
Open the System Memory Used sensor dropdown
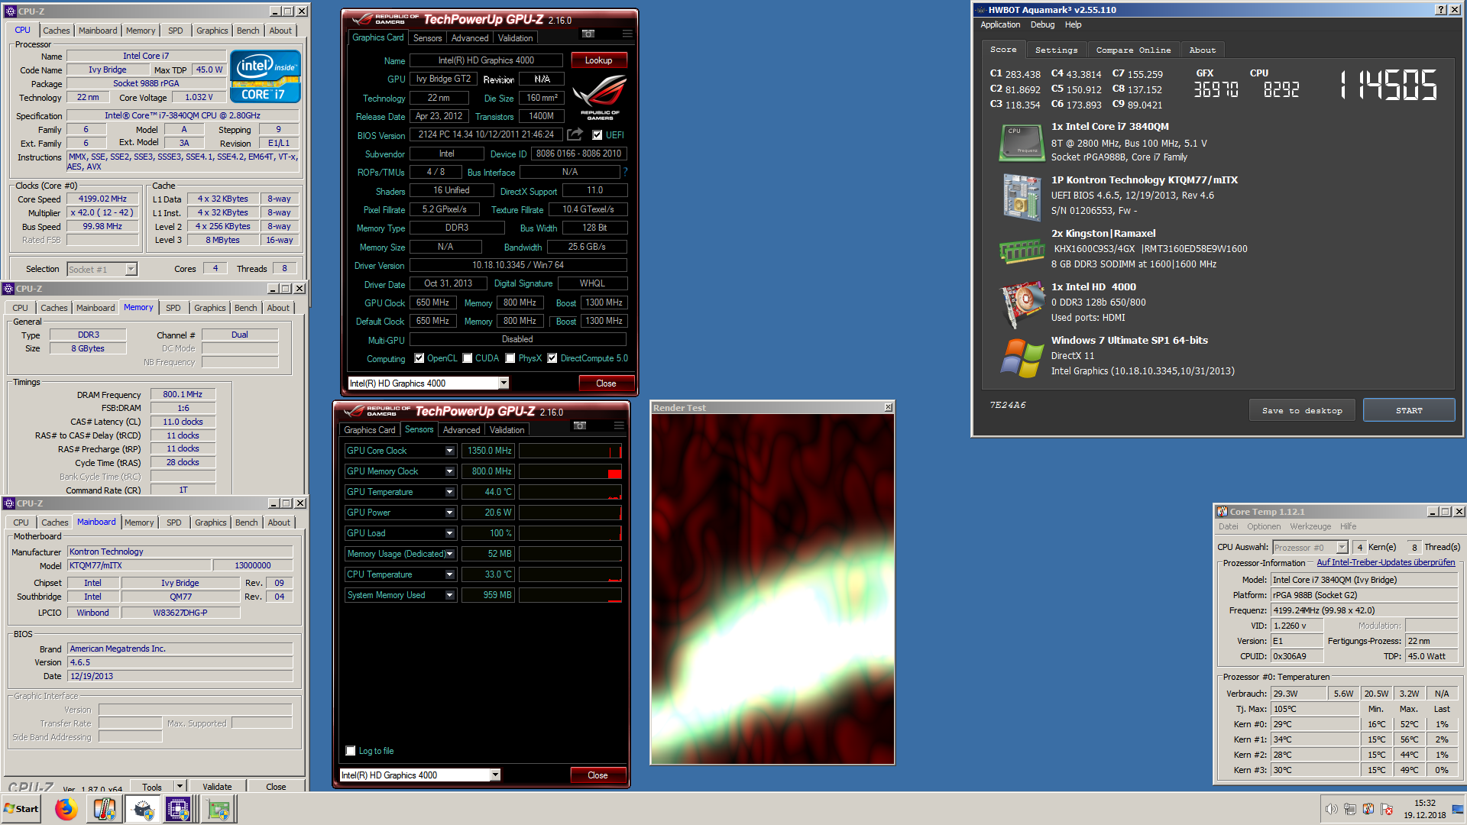[449, 595]
